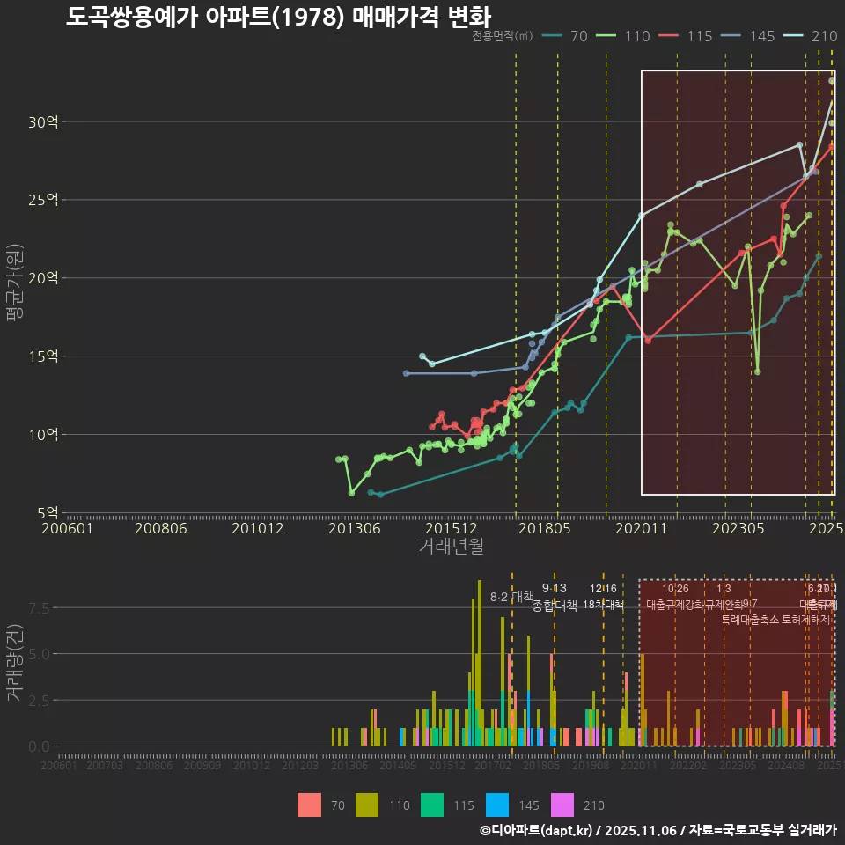
Task: Click the blue 145 swatch in bottom legend
Action: tap(497, 805)
